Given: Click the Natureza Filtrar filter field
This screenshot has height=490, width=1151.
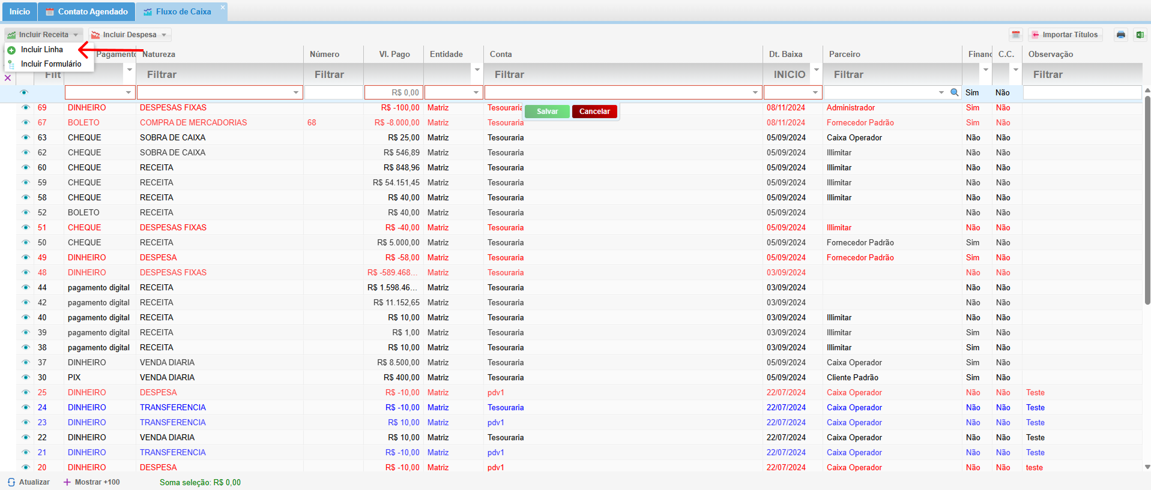Looking at the screenshot, I should pos(220,74).
